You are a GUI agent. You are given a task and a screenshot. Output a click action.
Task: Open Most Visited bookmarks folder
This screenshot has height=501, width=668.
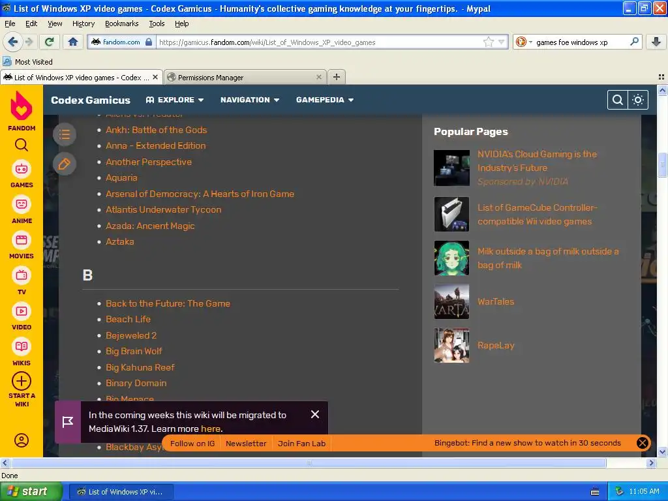click(27, 62)
